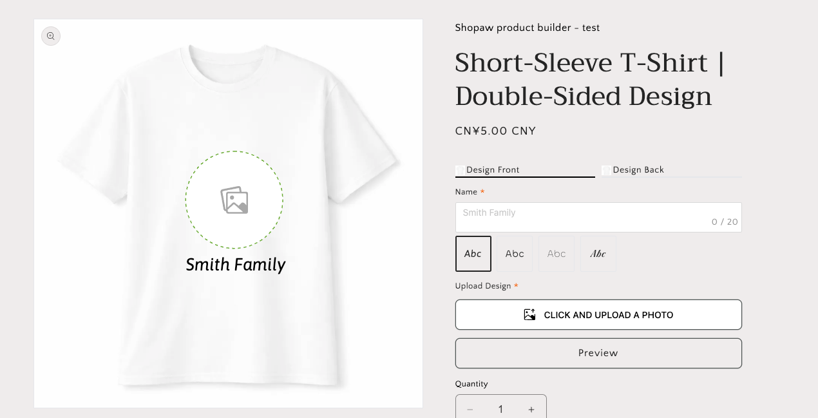The width and height of the screenshot is (818, 418).
Task: Open the magnifier zoom icon on product image
Action: (x=51, y=36)
